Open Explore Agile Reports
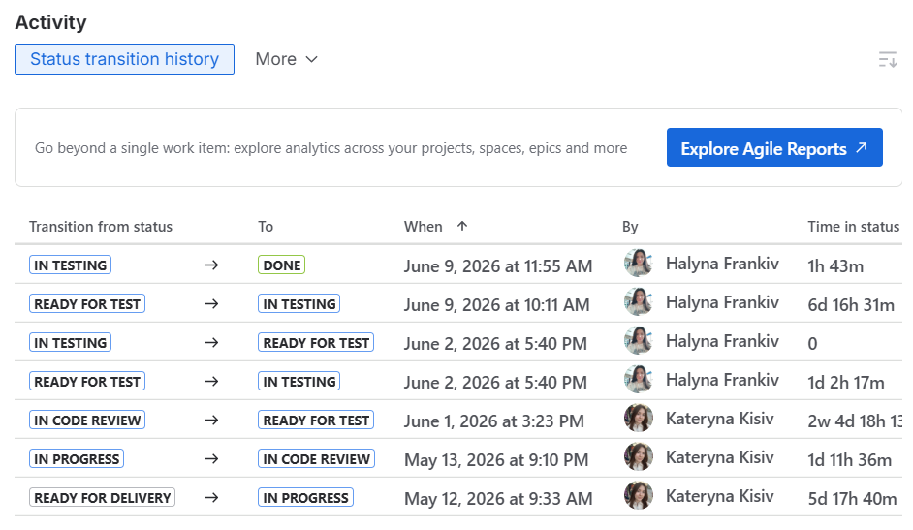The height and width of the screenshot is (530, 913). pos(774,148)
